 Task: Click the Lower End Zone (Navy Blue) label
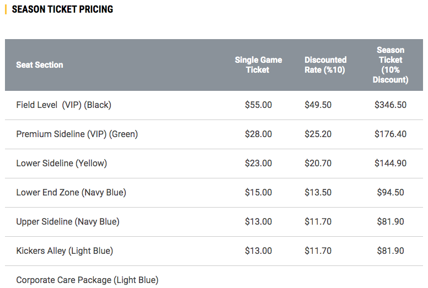coord(71,192)
